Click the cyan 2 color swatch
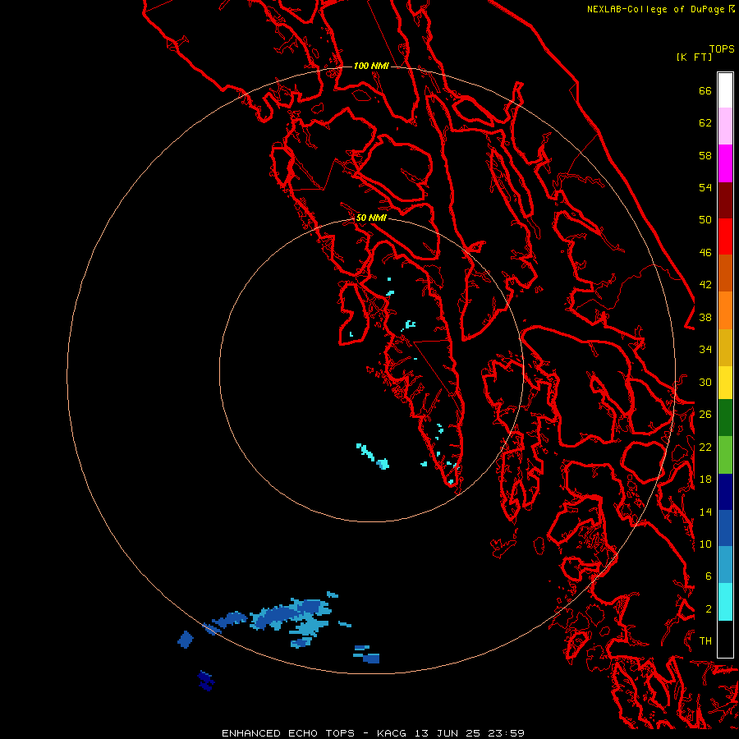Screen dimensions: 739x739 click(725, 602)
